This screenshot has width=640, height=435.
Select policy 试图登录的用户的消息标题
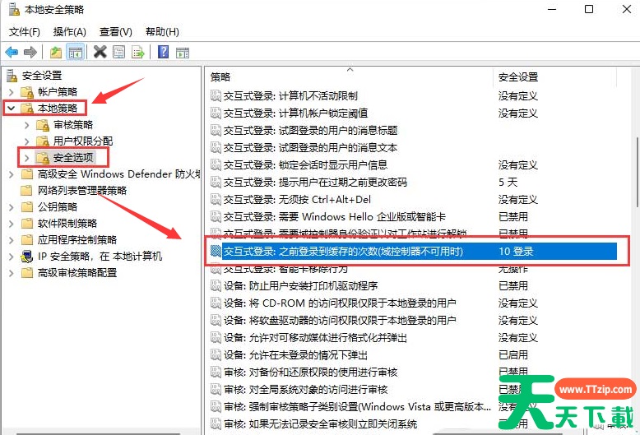310,131
